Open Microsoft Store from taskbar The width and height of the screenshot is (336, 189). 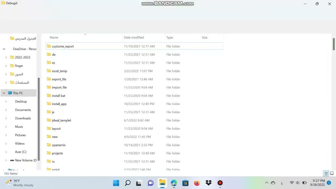[x=185, y=183]
